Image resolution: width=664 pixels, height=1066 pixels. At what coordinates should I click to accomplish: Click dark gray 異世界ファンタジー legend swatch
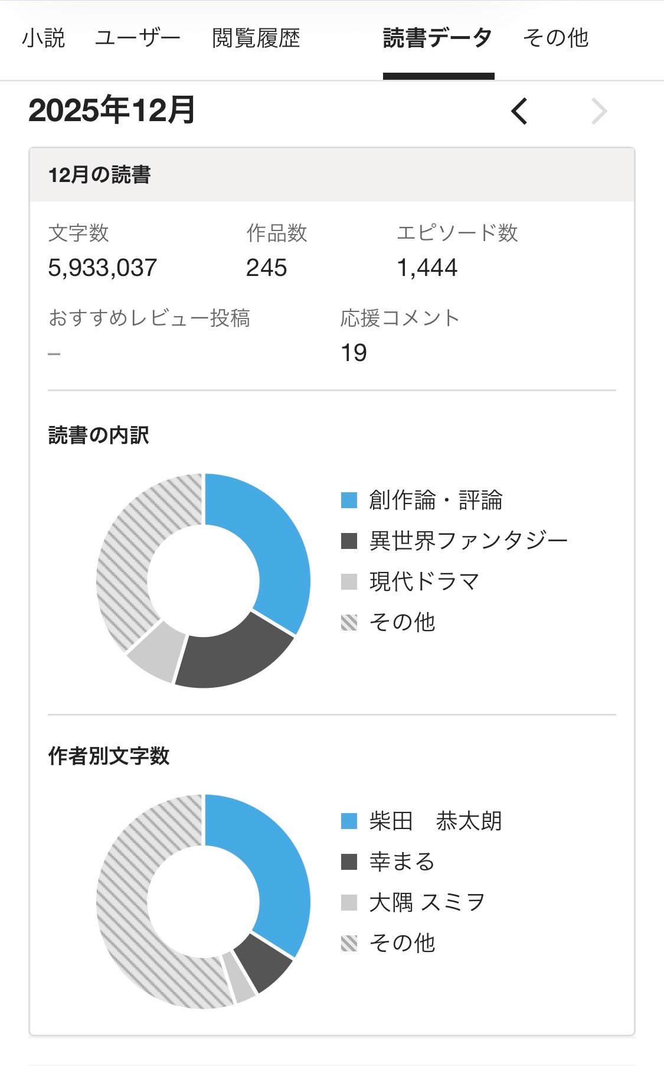(x=349, y=541)
